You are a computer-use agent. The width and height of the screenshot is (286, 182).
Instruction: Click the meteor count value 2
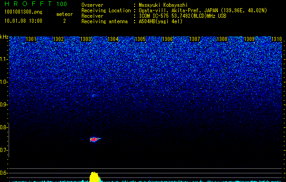click(x=65, y=21)
